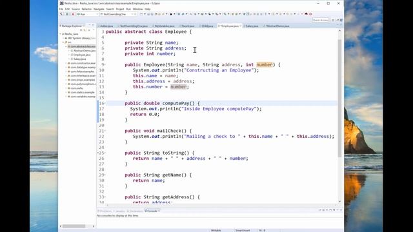Screen dimensions: 413x232
Task: Open the Source menu
Action: coord(76,9)
